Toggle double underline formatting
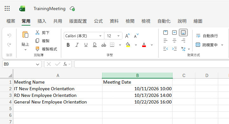The width and height of the screenshot is (229, 124). pos(95,45)
